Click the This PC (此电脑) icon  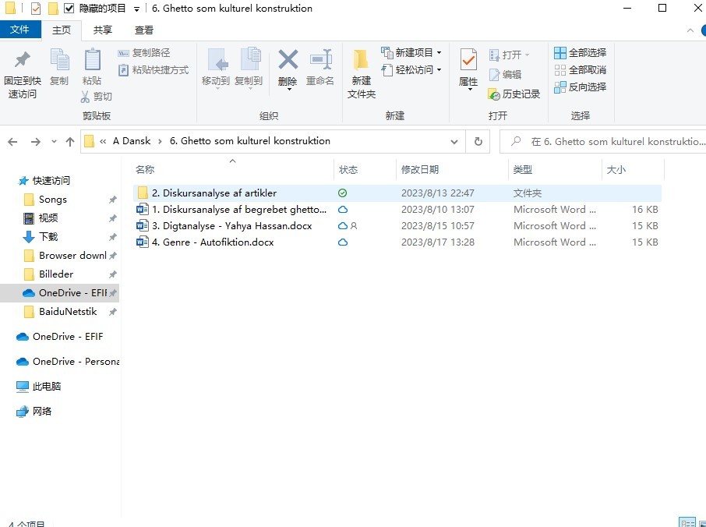[x=23, y=387]
